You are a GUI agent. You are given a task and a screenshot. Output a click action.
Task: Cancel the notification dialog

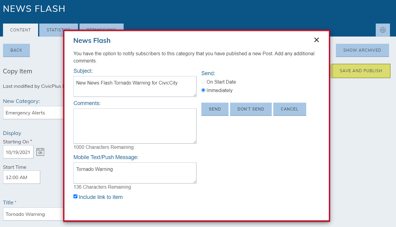(290, 109)
